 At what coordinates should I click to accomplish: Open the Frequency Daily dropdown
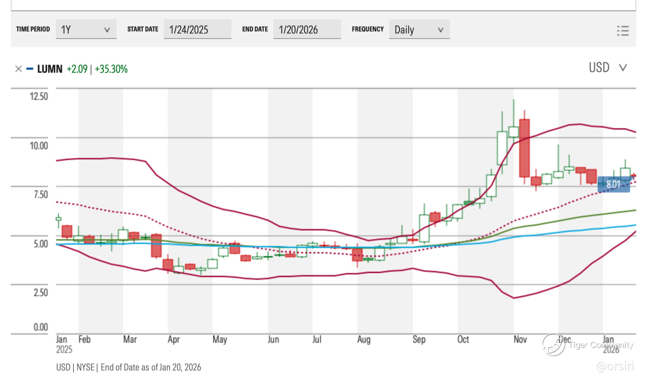[x=419, y=29]
